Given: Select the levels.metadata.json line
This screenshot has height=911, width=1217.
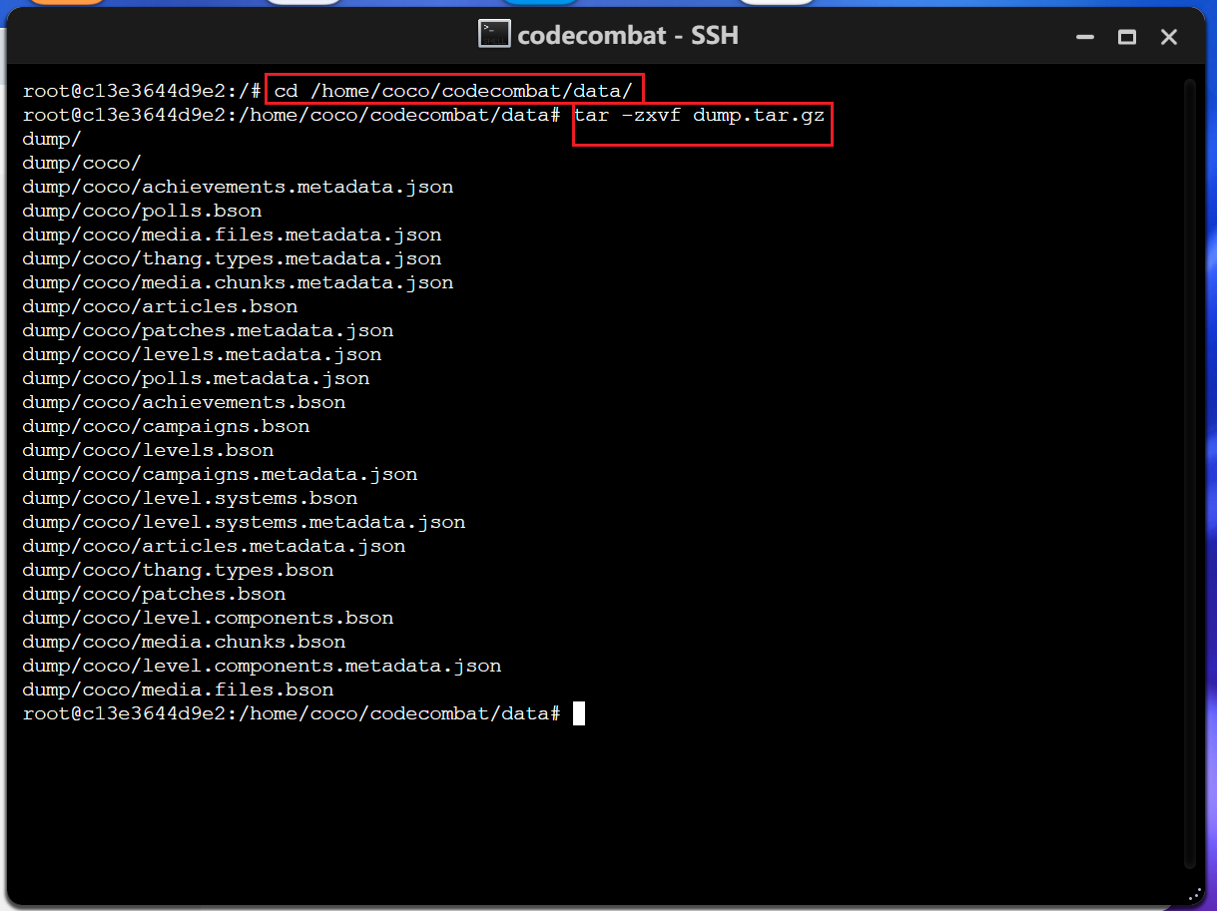Looking at the screenshot, I should pos(202,354).
